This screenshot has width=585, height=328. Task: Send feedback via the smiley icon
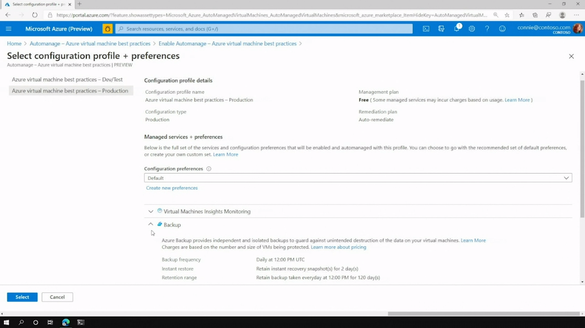coord(502,29)
